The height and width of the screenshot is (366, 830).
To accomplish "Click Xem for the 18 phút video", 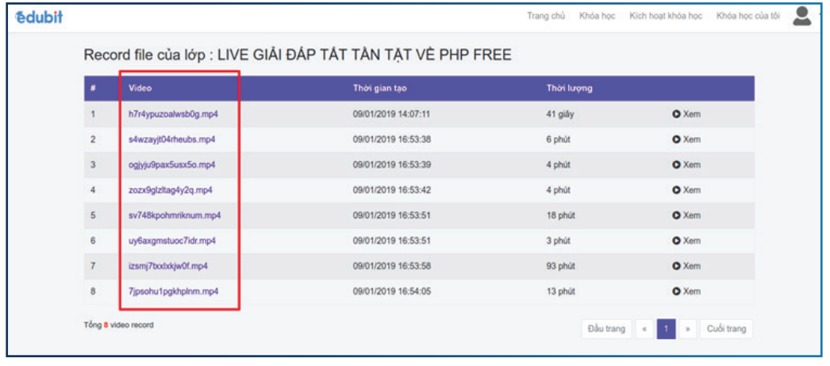I will (x=686, y=215).
